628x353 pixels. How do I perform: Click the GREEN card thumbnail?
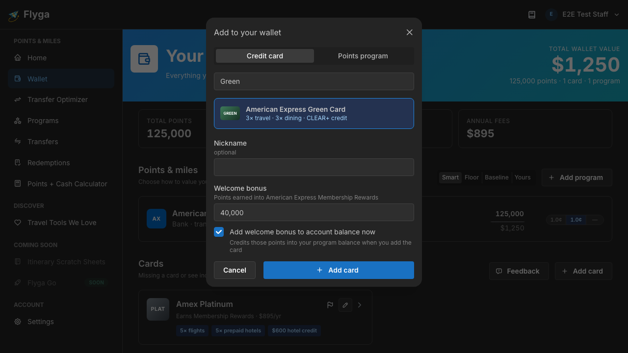point(230,113)
